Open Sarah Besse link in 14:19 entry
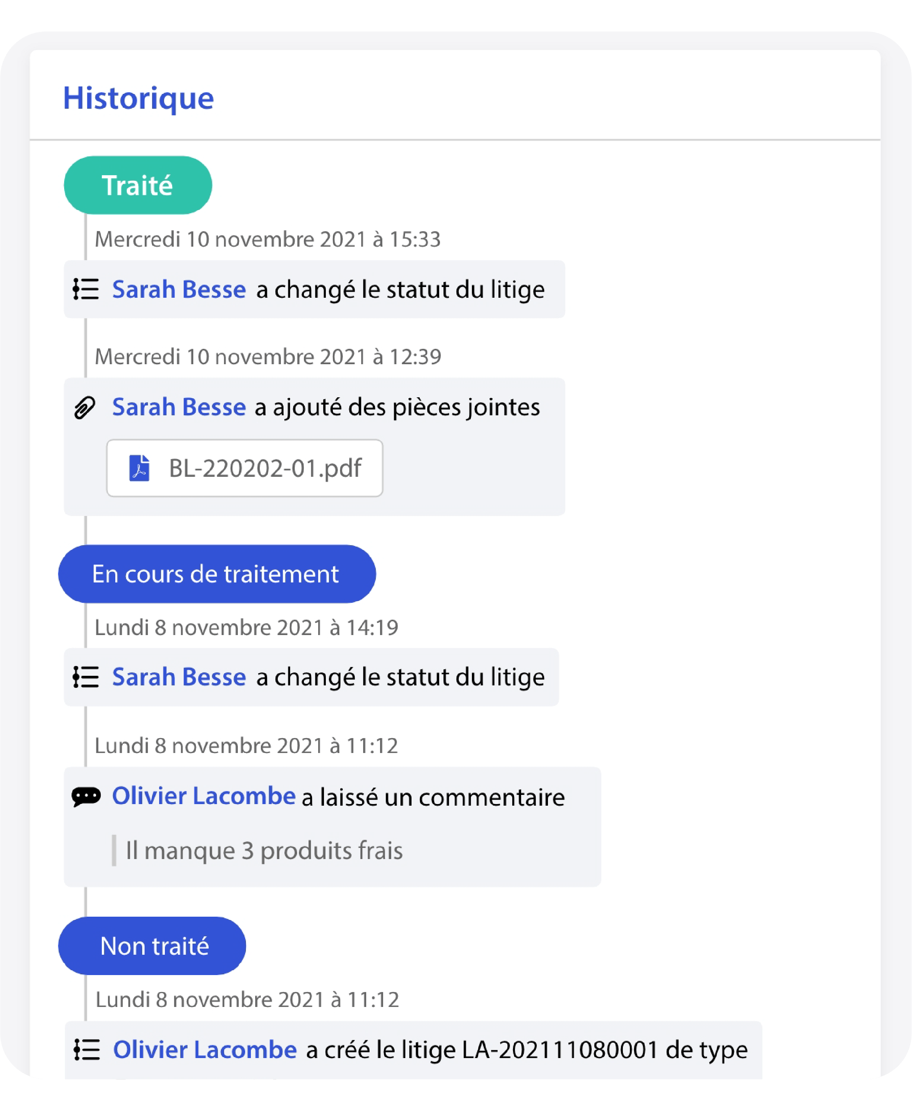 179,677
